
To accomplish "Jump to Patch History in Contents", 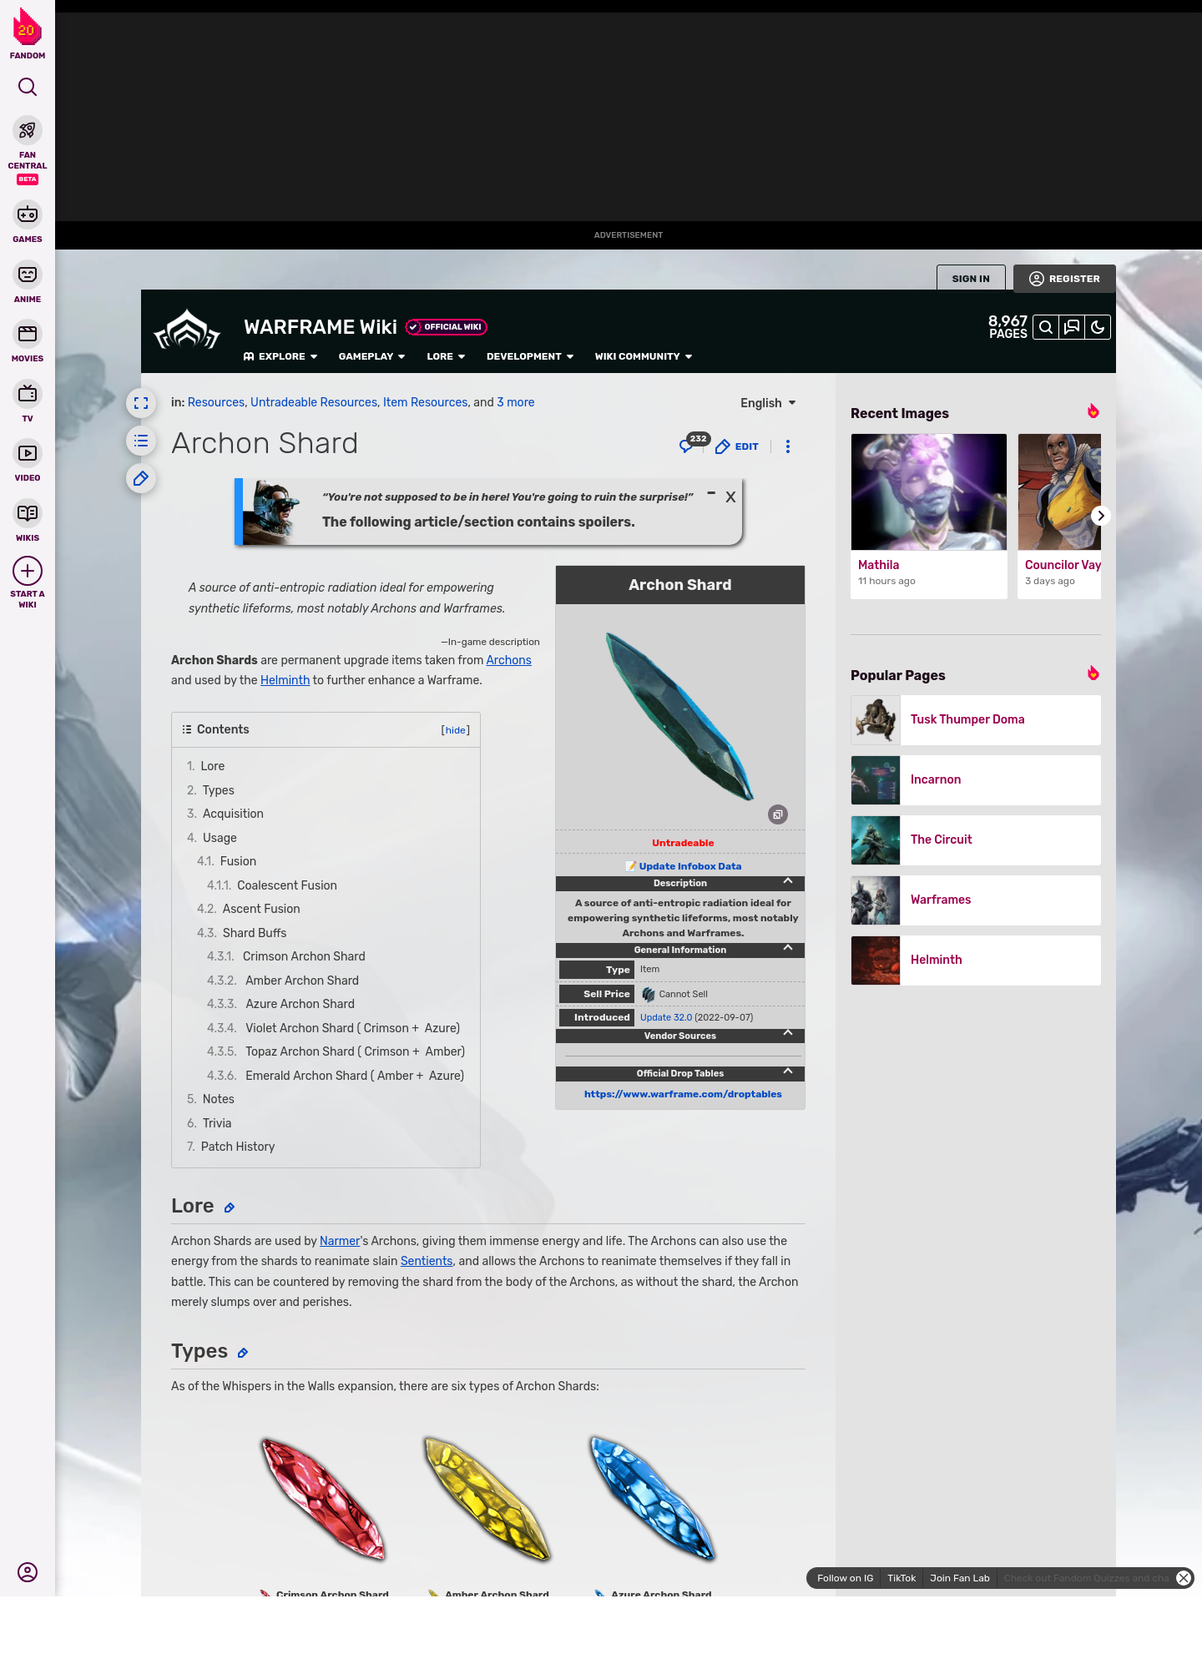I will tap(238, 1147).
